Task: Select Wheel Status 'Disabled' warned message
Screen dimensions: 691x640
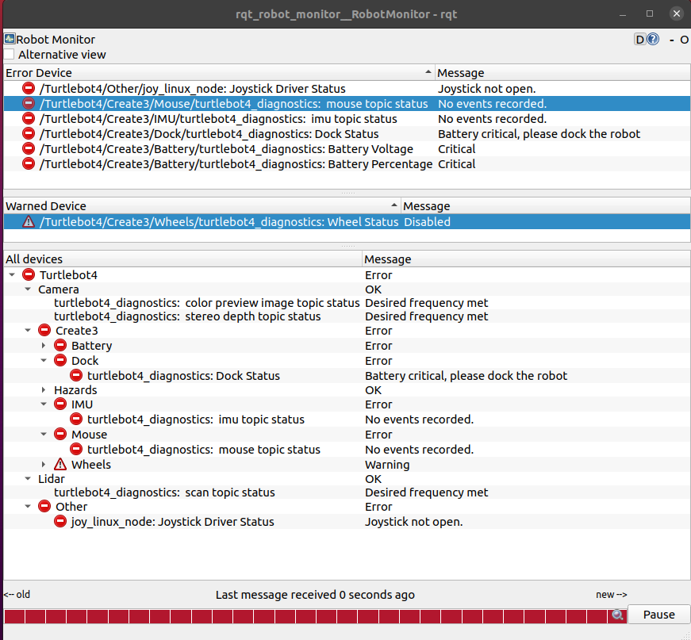Action: click(427, 221)
